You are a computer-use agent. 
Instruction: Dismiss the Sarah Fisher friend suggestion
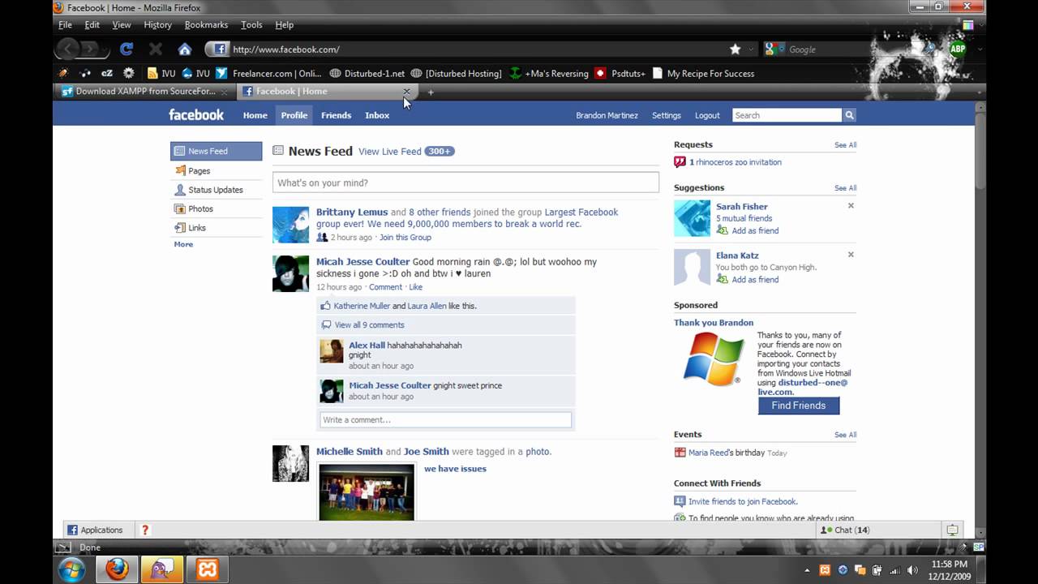pos(851,206)
